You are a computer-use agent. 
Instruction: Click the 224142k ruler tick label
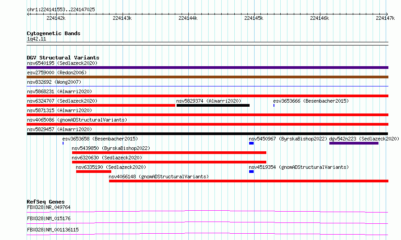coord(56,18)
